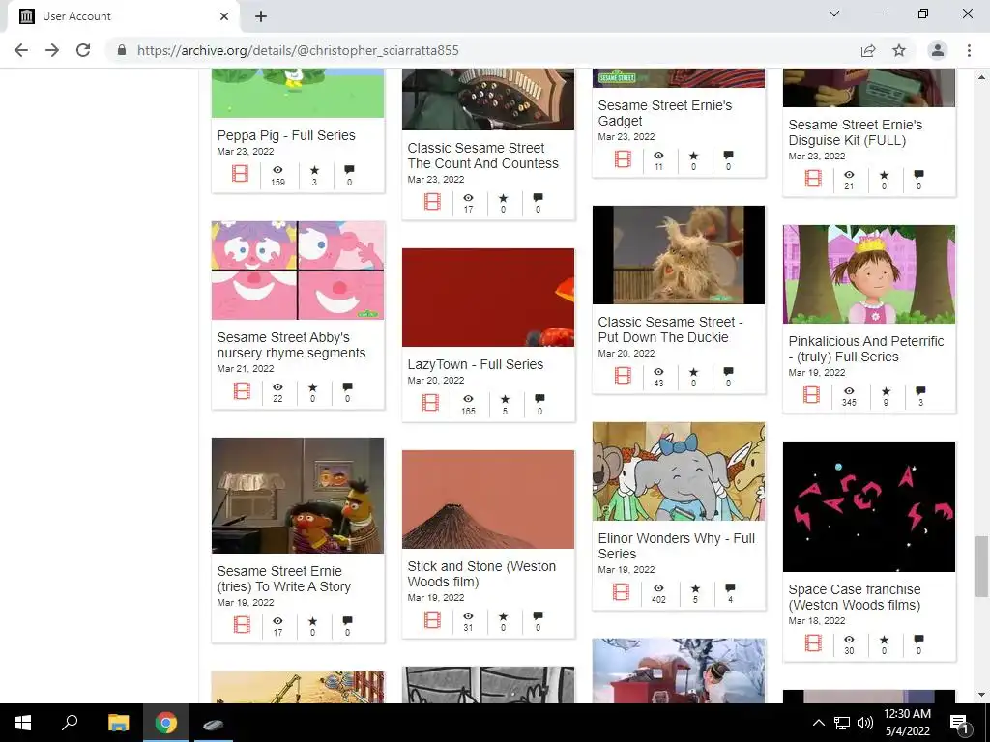
Task: Click film icon under Space Case franchise
Action: (x=813, y=642)
